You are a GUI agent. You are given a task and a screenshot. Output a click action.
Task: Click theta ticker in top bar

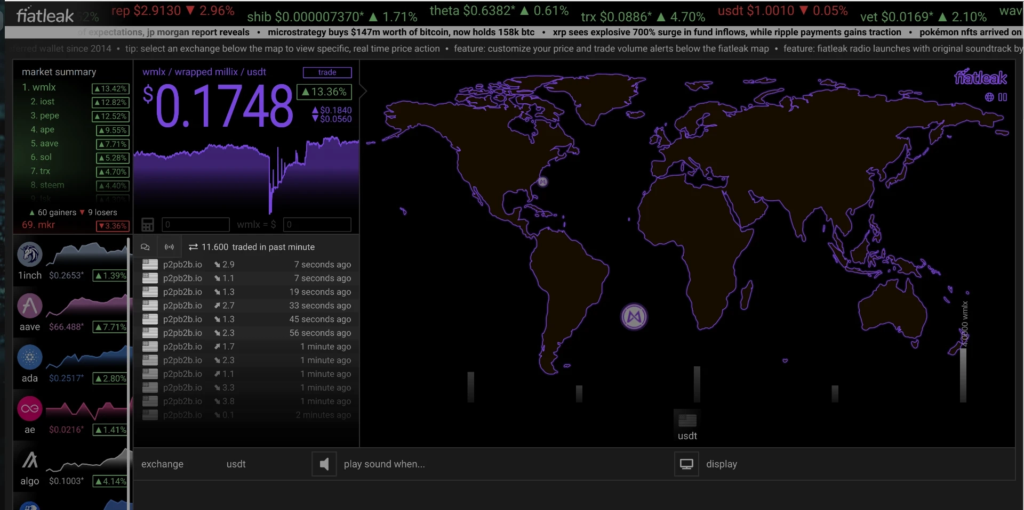point(499,11)
